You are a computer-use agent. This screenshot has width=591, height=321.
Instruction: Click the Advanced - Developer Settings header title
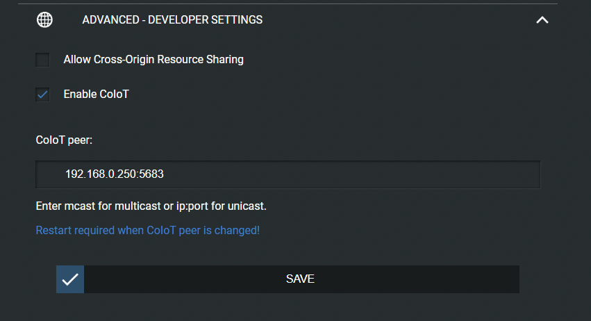[x=172, y=20]
